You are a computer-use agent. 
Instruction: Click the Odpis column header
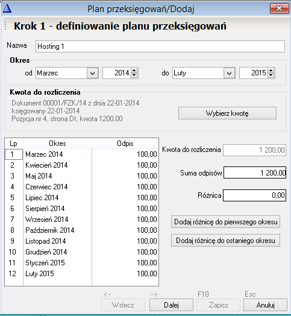pos(125,144)
